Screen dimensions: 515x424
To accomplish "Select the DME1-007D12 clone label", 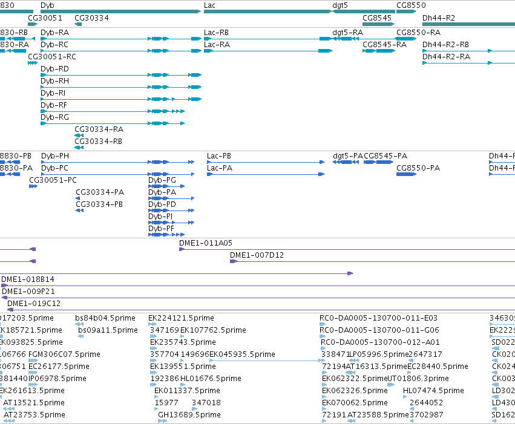I will pos(257,255).
